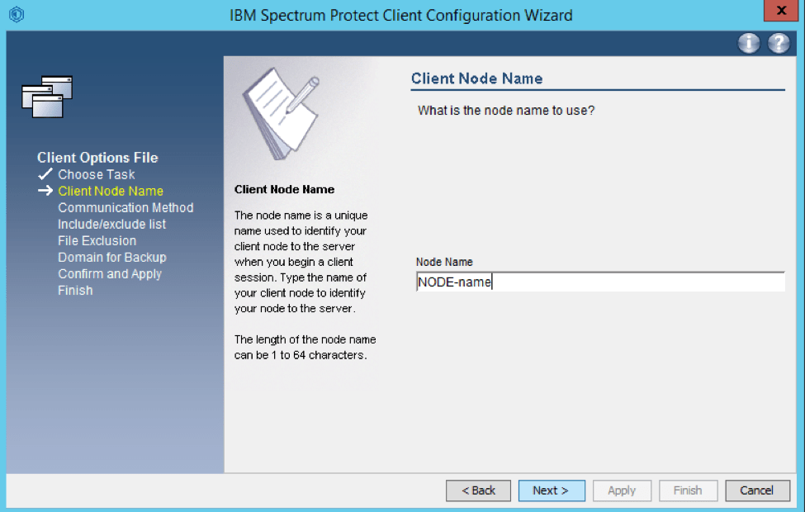805x512 pixels.
Task: Select the Finish step in the sidebar
Action: (75, 290)
